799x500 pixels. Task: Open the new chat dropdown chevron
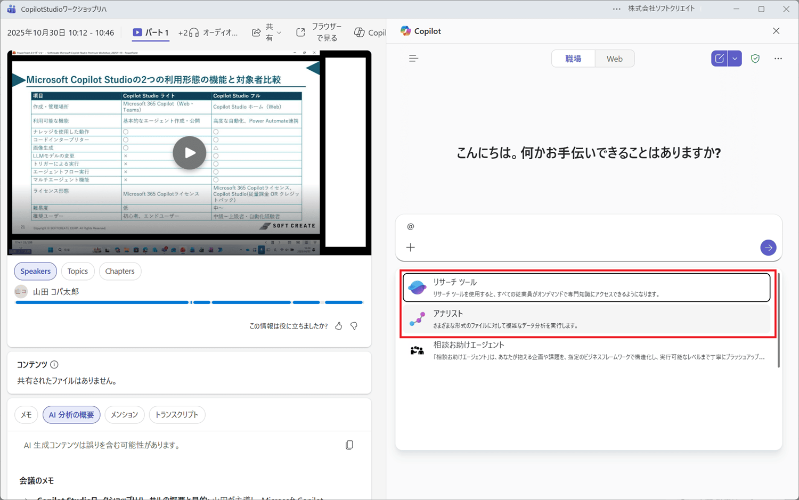pyautogui.click(x=735, y=58)
